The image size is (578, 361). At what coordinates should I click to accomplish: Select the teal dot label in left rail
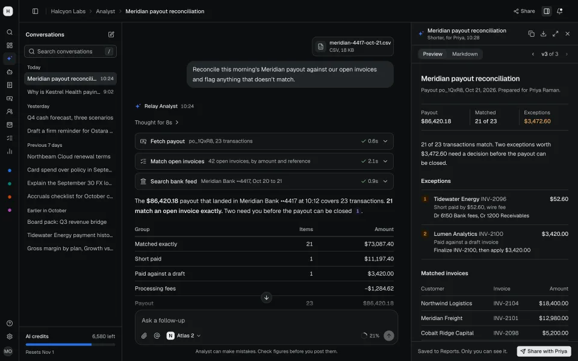pyautogui.click(x=10, y=184)
